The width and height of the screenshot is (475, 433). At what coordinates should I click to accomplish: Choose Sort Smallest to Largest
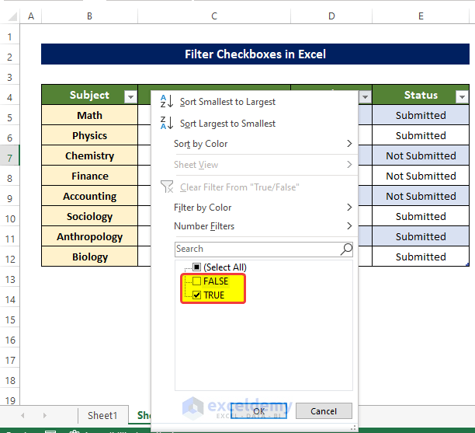pyautogui.click(x=227, y=102)
